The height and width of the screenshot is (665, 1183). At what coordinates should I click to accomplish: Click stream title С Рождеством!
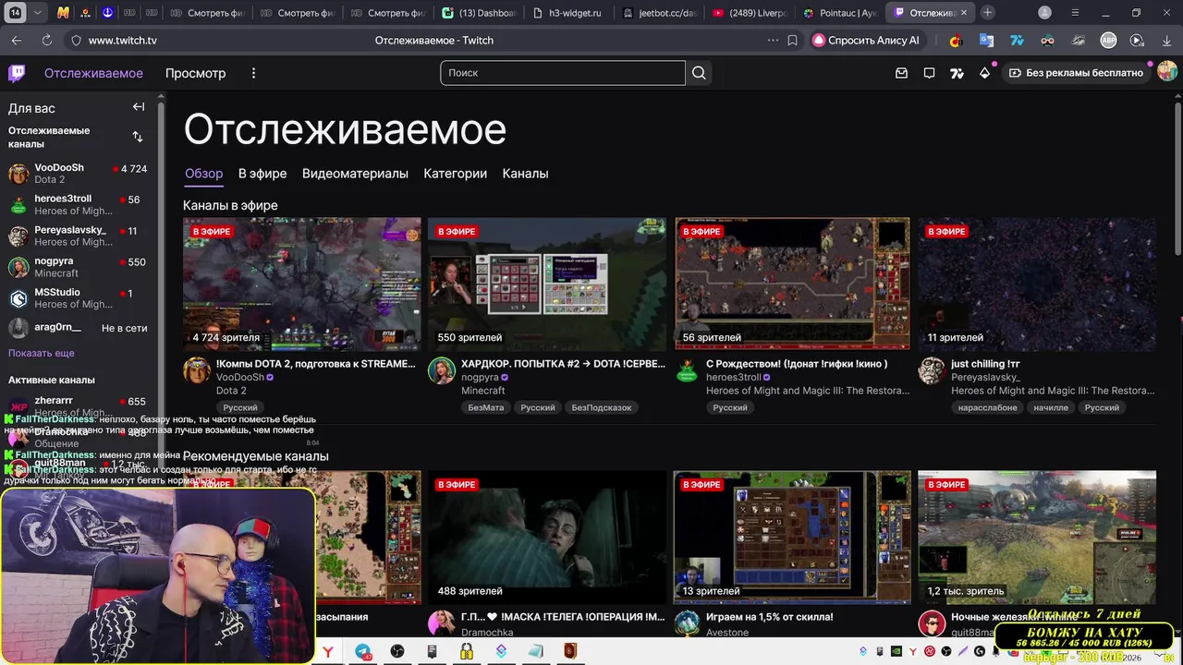[x=797, y=364]
